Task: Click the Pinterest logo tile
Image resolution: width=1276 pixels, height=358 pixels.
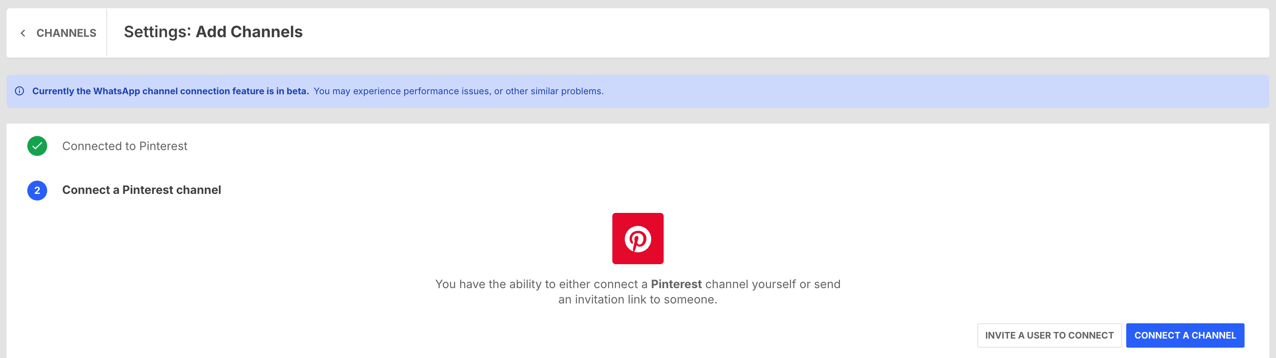Action: (x=638, y=238)
